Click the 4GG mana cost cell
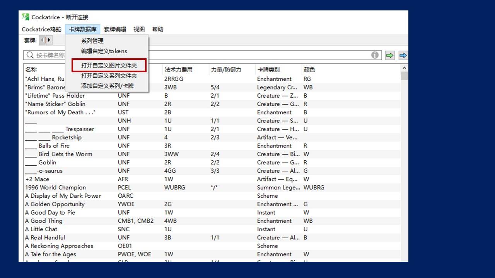Screen dimensions: 495x278 [171, 171]
